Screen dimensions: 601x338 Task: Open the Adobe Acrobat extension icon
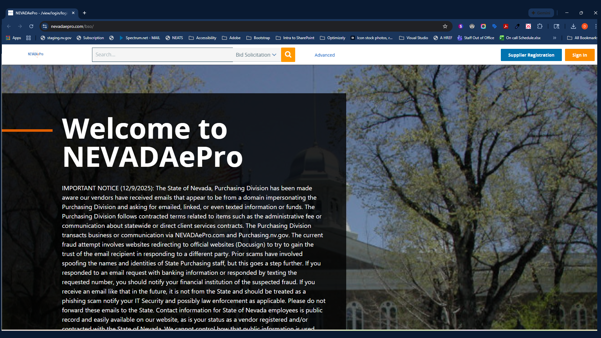click(506, 26)
